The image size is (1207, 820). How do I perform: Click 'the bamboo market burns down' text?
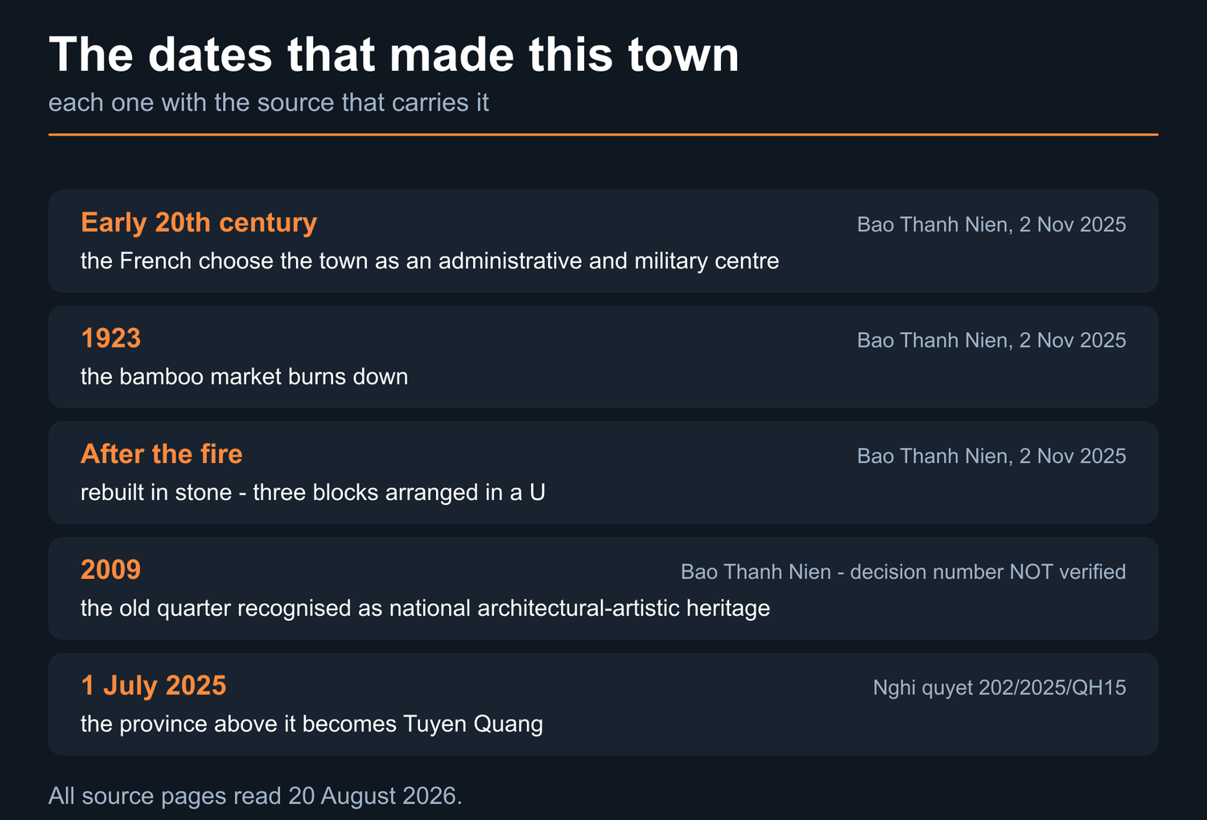[x=244, y=377]
